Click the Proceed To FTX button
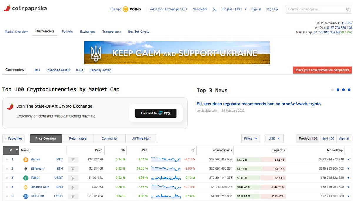The height and width of the screenshot is (201, 353). (x=156, y=113)
